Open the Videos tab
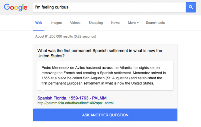Screen dimensions: 201x127 pos(75,23)
